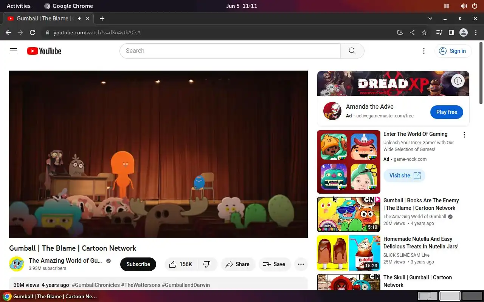Open Gumball Books Are The Enemy video title
This screenshot has height=302, width=484.
(421, 204)
